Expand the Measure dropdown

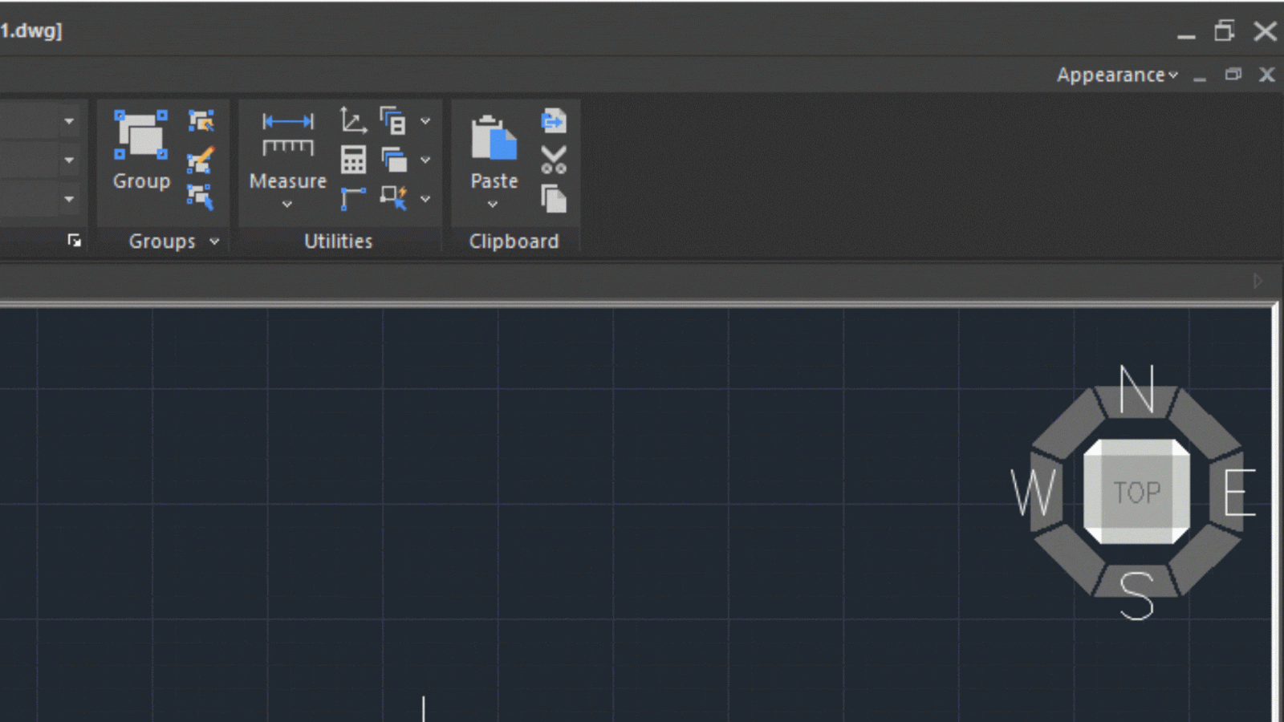coord(286,203)
